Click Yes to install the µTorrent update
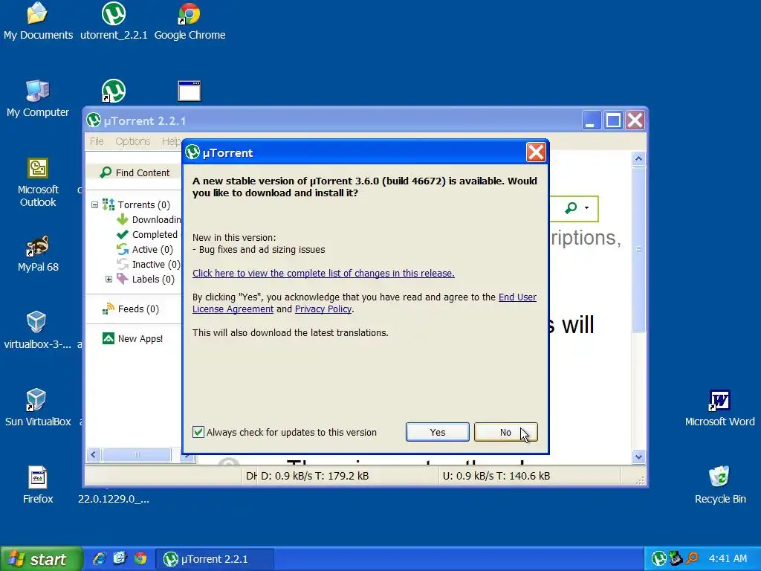 [437, 432]
